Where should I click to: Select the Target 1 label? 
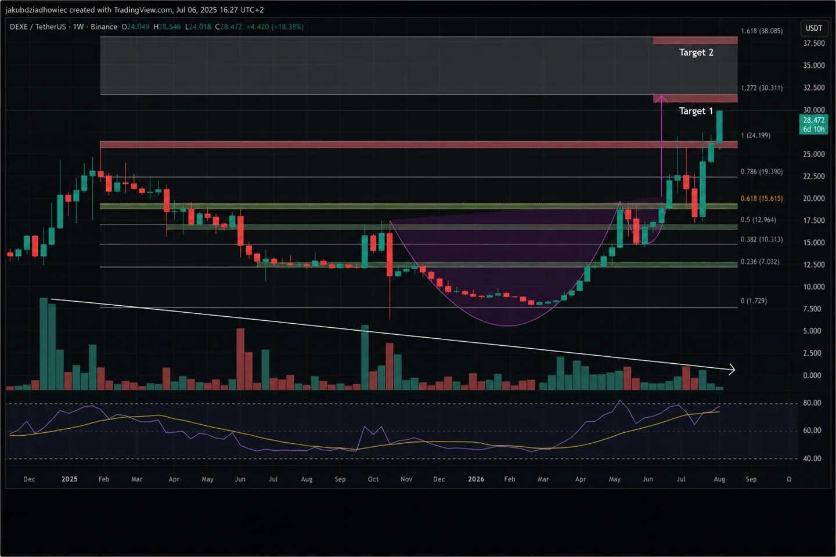click(696, 111)
